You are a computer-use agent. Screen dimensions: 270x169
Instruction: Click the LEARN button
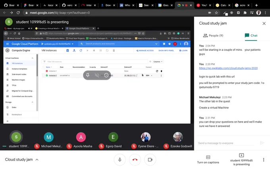pyautogui.click(x=183, y=51)
